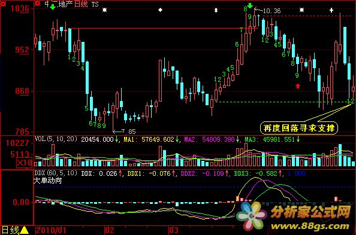
Task: Select the white double-arrow marker at the top
Action: pyautogui.click(x=216, y=10)
